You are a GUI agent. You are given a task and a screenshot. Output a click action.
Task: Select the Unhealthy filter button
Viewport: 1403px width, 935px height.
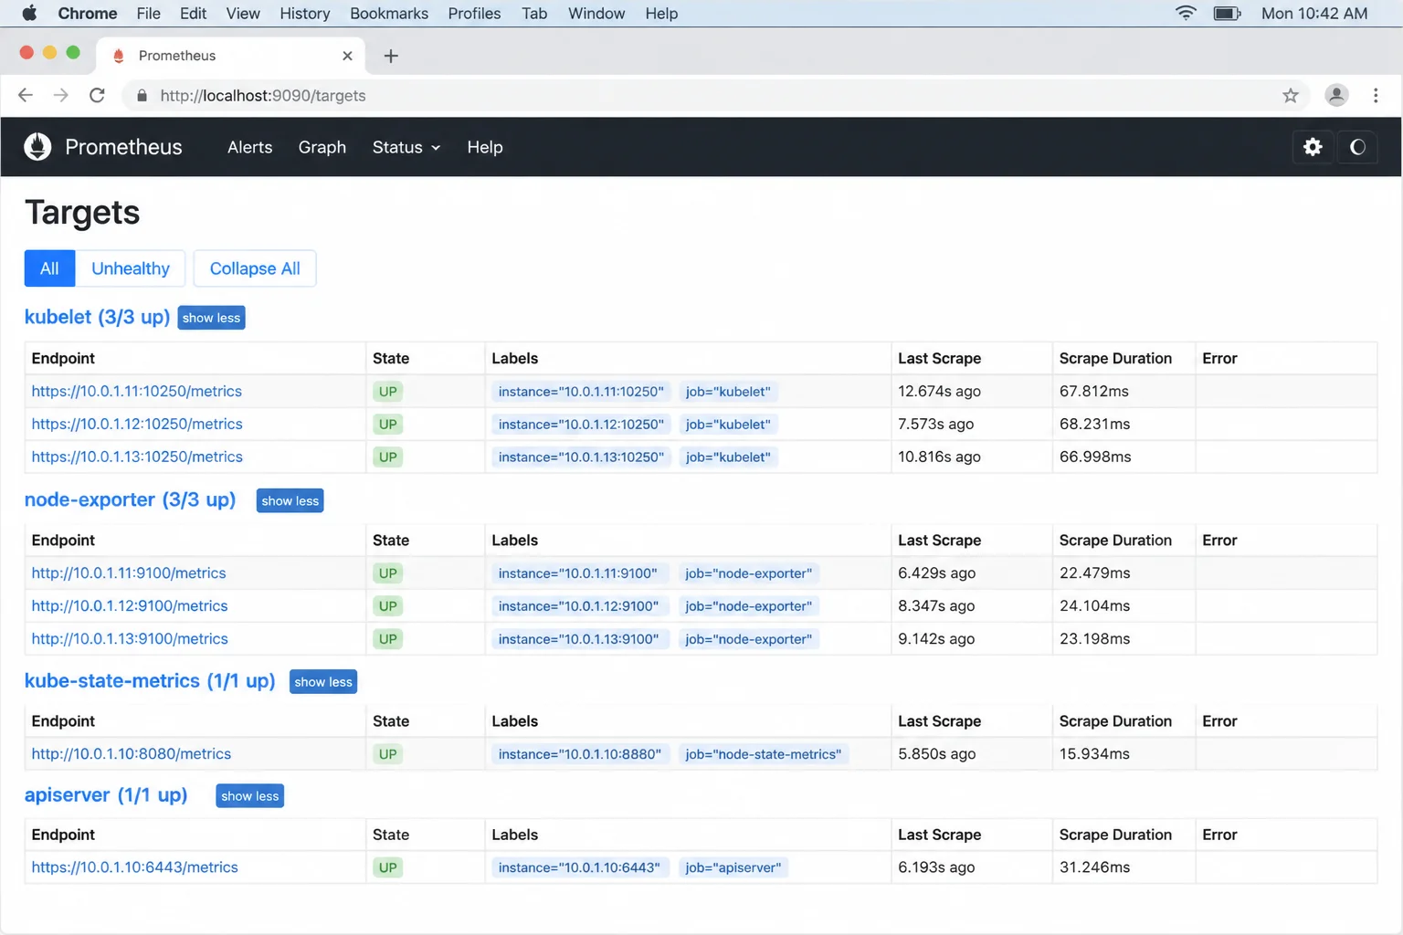[131, 268]
